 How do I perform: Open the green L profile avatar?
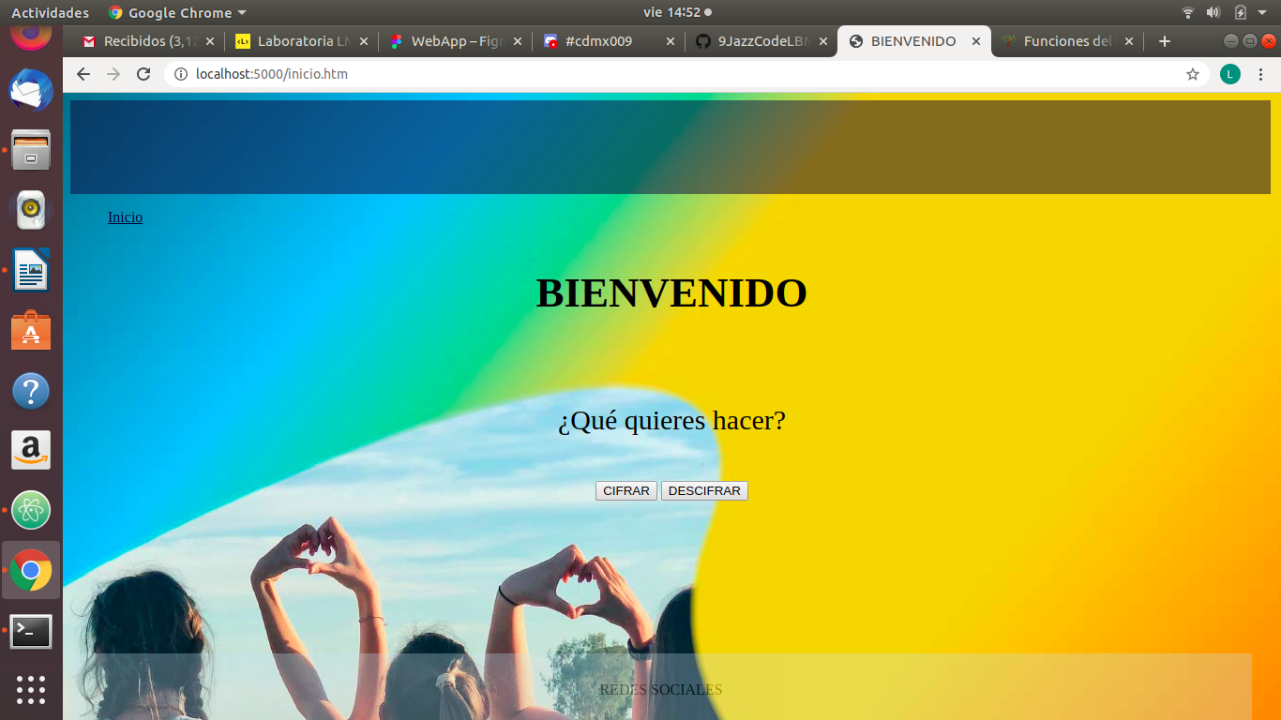1230,74
